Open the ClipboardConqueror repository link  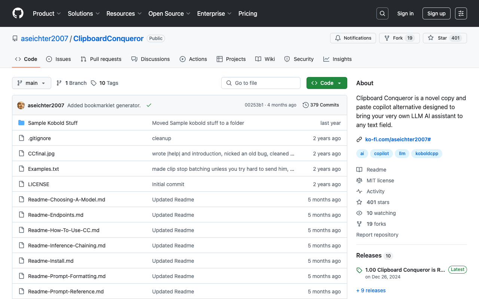[x=109, y=38]
